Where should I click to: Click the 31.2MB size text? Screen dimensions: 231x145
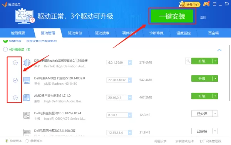coord(145,132)
